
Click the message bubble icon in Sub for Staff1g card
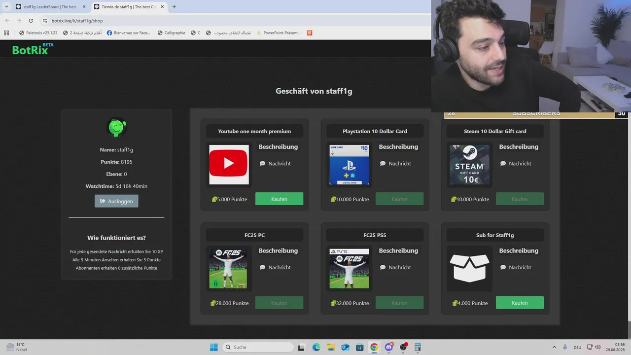503,267
